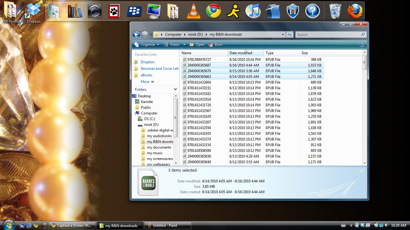This screenshot has height=230, width=410.
Task: Collapse the Folders pane chevron
Action: (x=175, y=89)
